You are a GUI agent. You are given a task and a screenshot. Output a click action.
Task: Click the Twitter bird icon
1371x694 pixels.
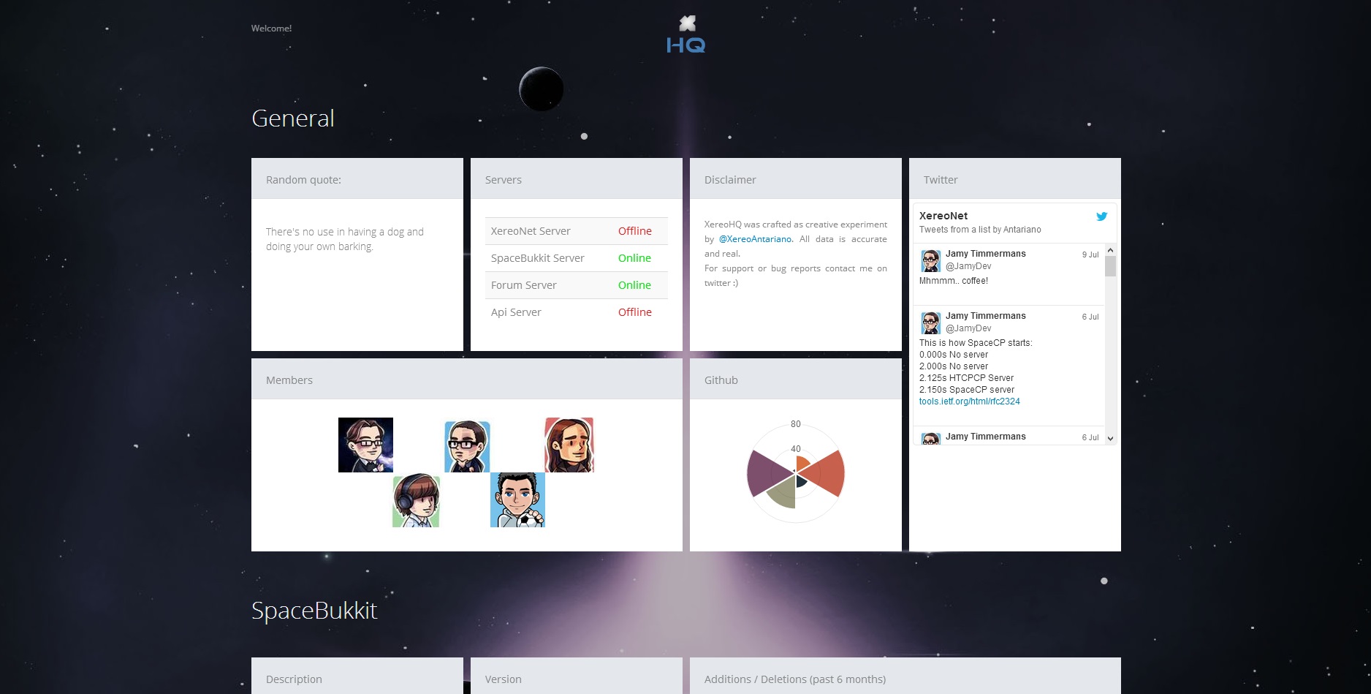pos(1101,216)
